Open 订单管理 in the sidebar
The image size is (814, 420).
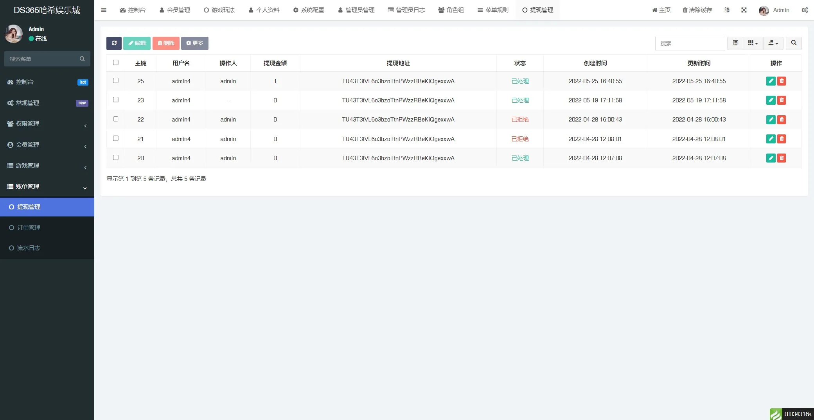tap(29, 228)
